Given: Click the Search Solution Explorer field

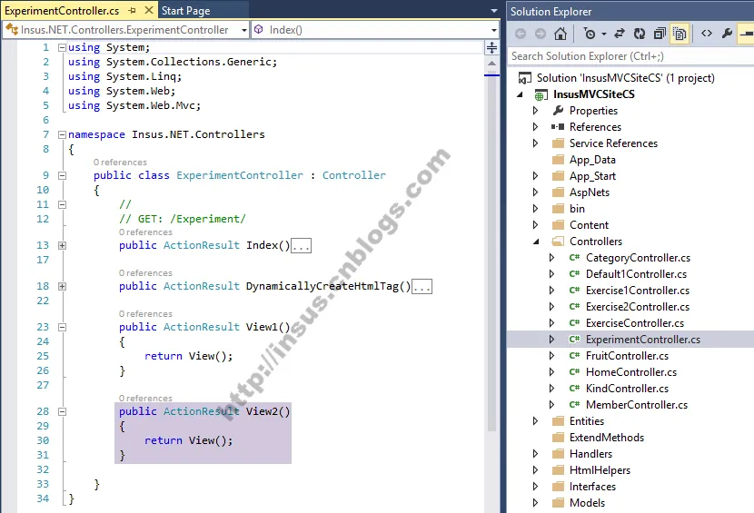Looking at the screenshot, I should tap(627, 56).
